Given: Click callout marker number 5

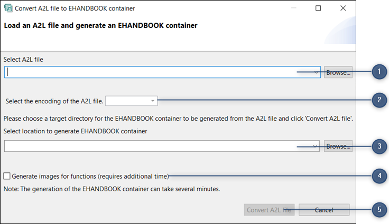Looking at the screenshot, I should [379, 210].
